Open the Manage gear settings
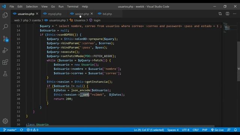 (5, 121)
